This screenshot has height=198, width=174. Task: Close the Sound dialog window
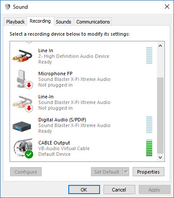pyautogui.click(x=167, y=7)
